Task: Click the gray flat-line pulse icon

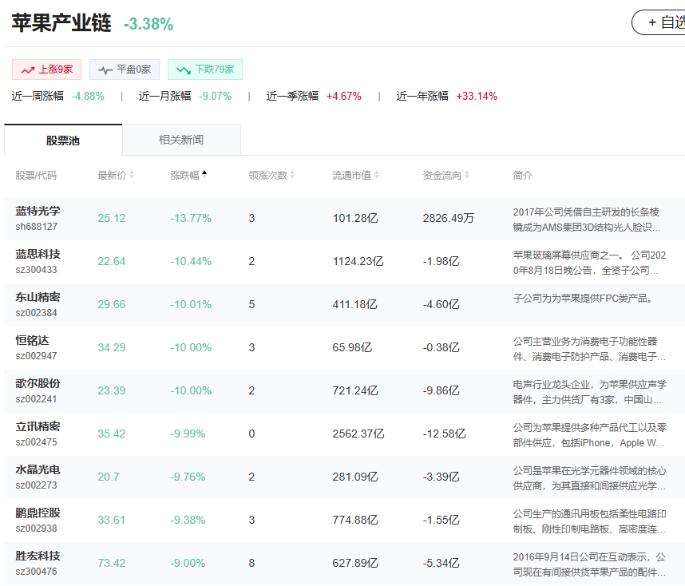Action: 105,70
